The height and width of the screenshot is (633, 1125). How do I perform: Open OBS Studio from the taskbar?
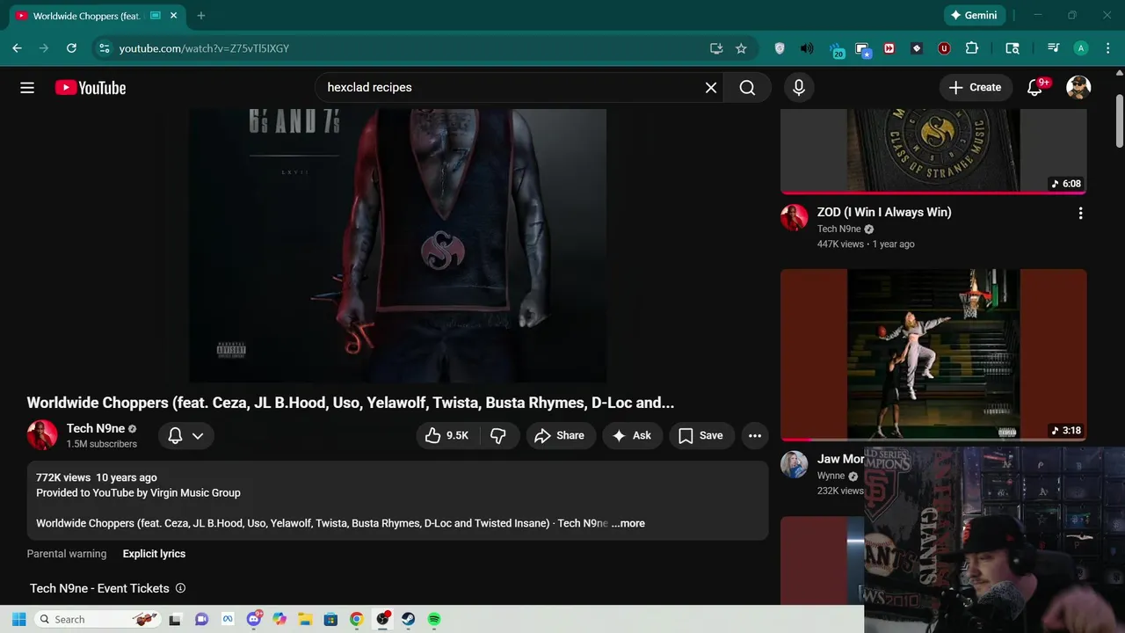click(382, 619)
